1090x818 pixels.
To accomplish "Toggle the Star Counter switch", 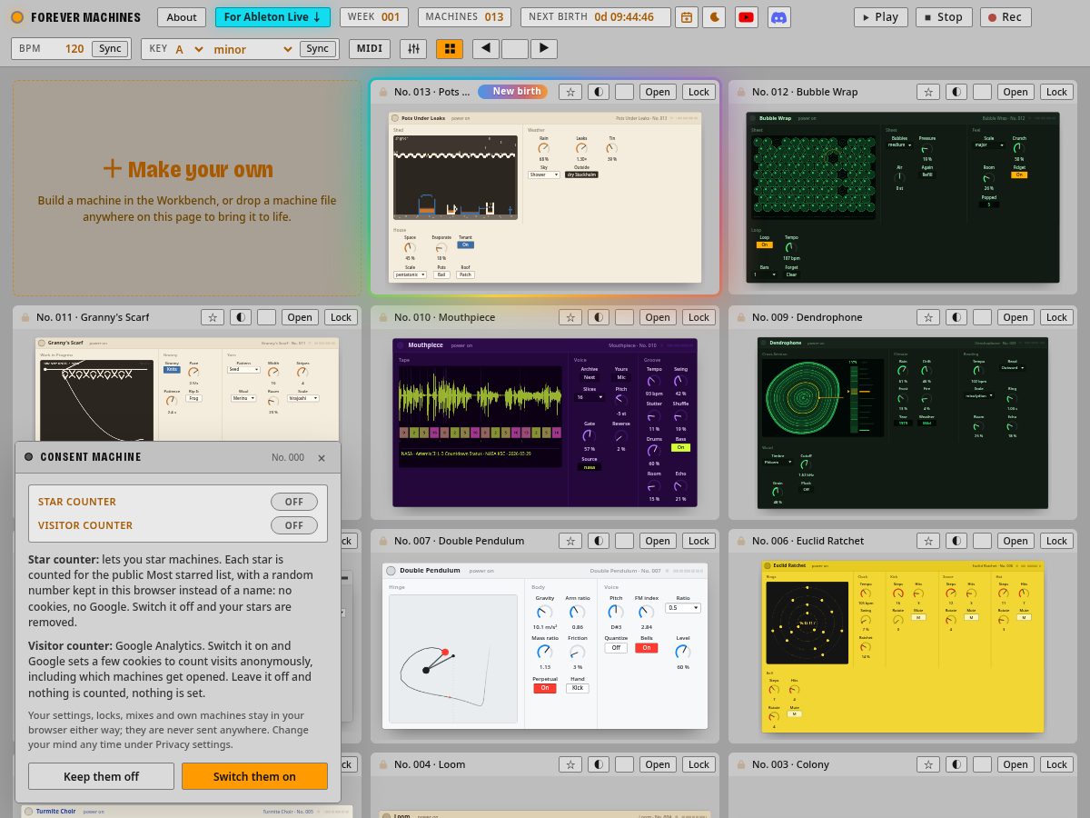I will tap(294, 502).
